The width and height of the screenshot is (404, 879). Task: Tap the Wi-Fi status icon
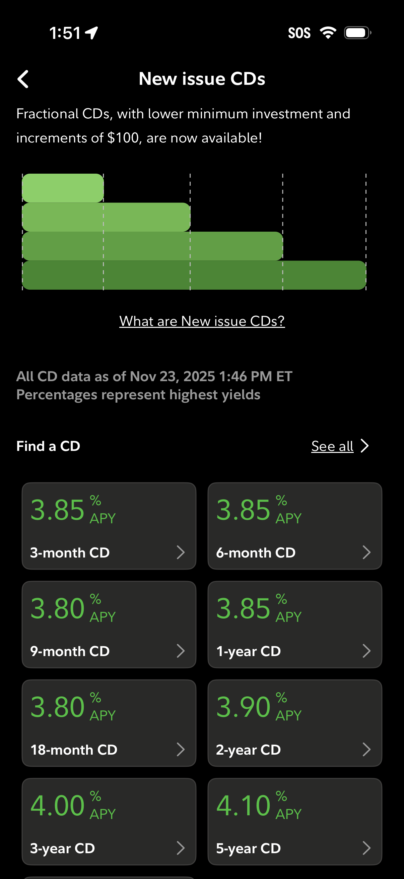coord(328,33)
